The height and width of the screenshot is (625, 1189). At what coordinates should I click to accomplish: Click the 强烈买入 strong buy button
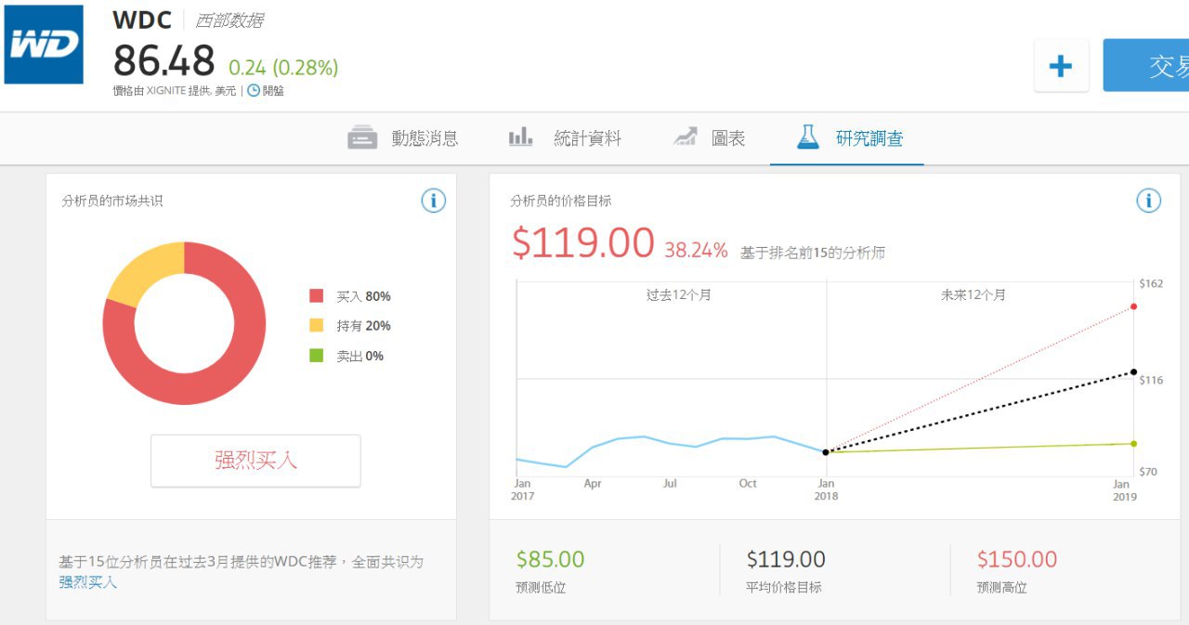coord(255,461)
